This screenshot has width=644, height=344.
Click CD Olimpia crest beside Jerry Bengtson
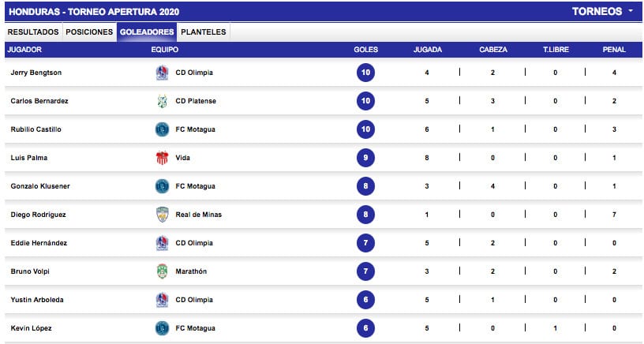pyautogui.click(x=163, y=73)
